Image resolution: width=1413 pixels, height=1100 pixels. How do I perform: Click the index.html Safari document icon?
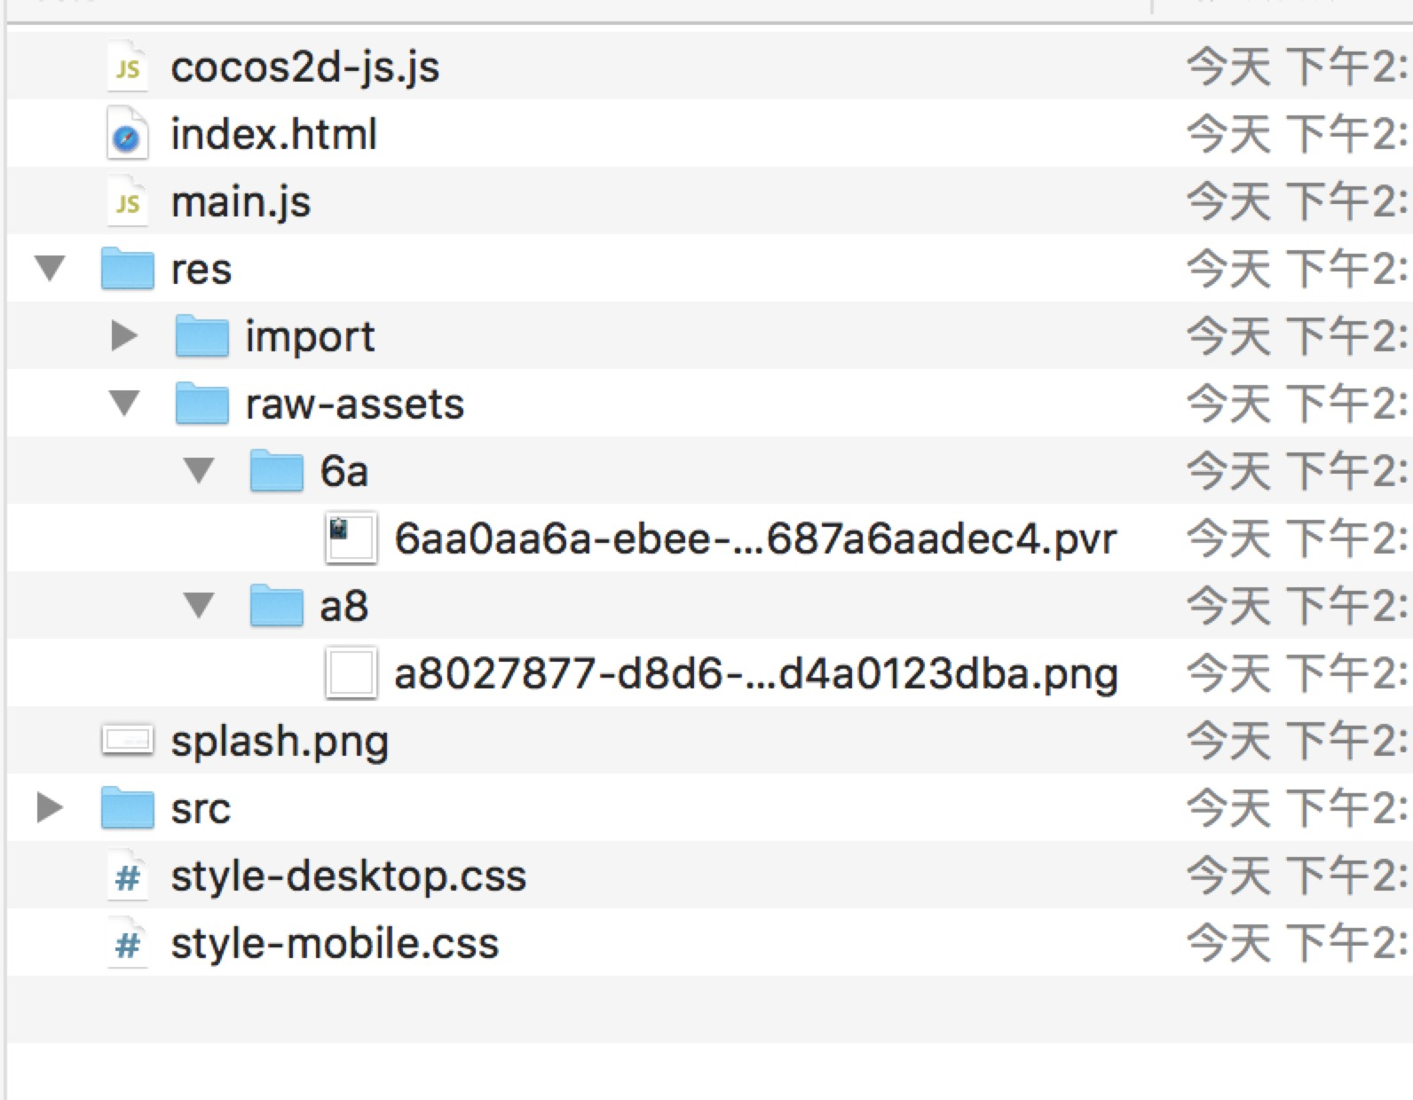coord(127,135)
